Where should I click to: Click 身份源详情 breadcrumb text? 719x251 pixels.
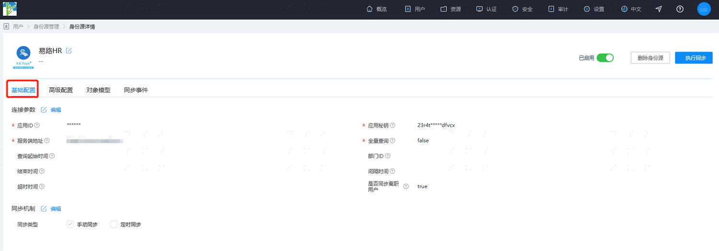click(x=82, y=27)
